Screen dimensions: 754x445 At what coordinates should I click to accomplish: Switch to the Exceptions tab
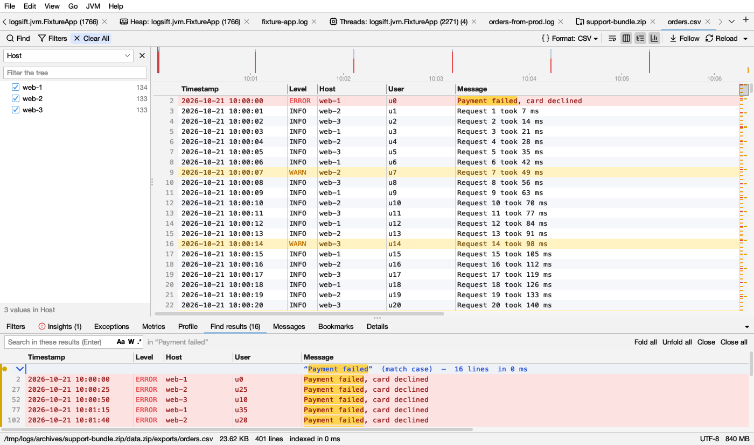[111, 326]
